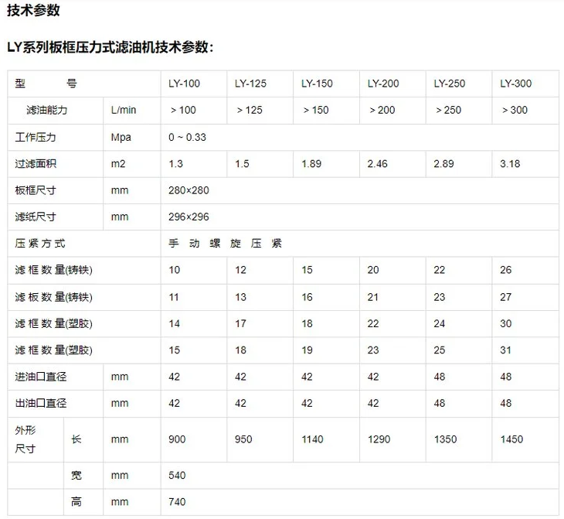
Task: Select the 280×280 plate frame size cell
Action: coord(189,190)
